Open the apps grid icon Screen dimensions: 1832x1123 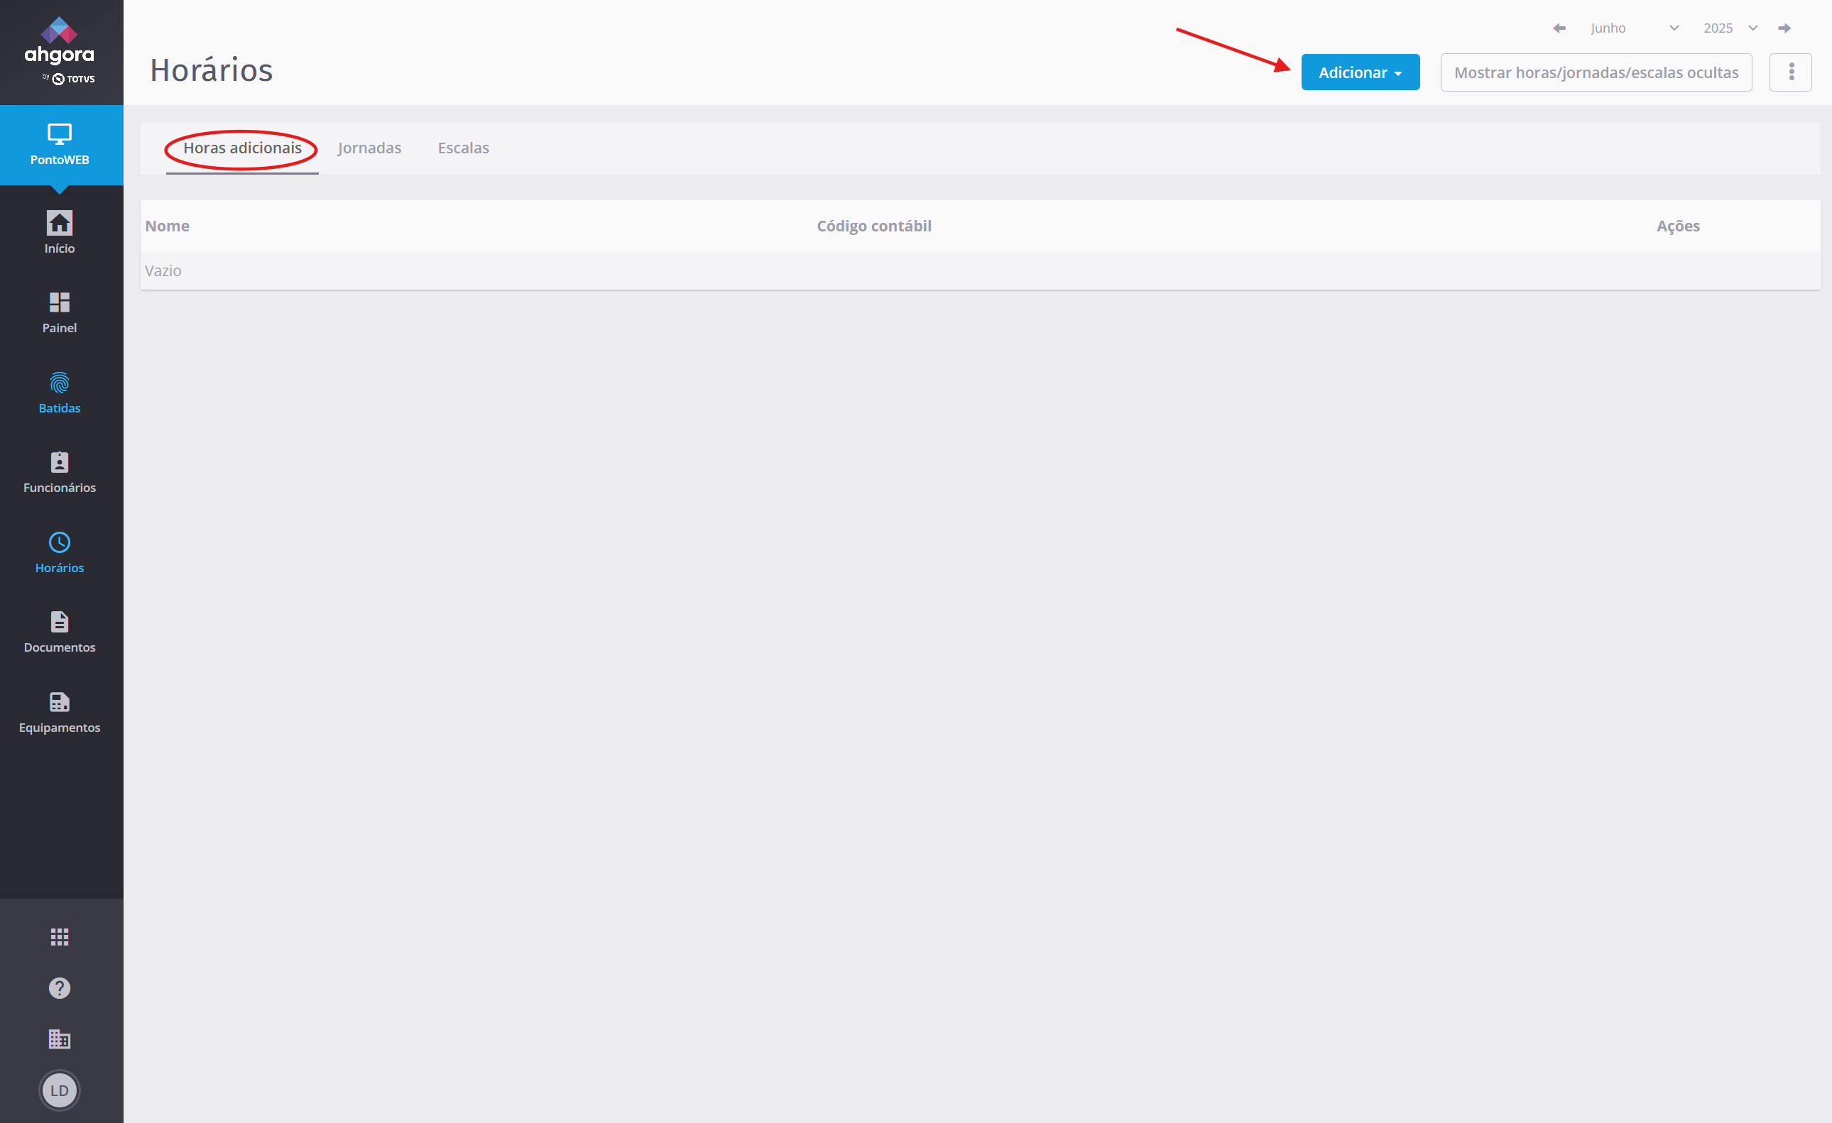point(60,936)
